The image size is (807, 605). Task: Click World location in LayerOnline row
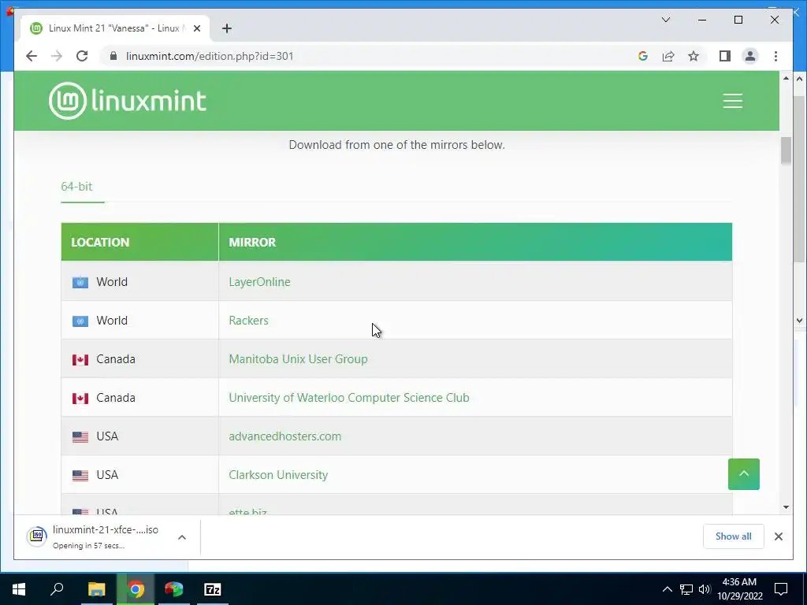pyautogui.click(x=112, y=281)
